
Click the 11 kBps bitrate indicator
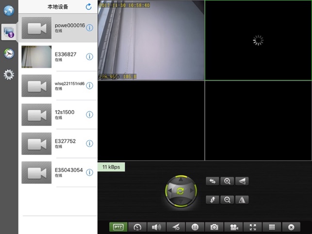tap(111, 167)
